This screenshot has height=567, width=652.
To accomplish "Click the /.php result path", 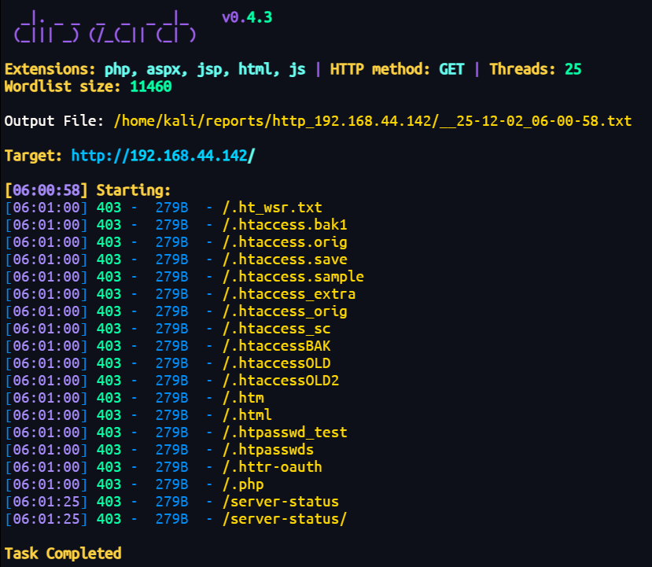I will click(x=243, y=484).
